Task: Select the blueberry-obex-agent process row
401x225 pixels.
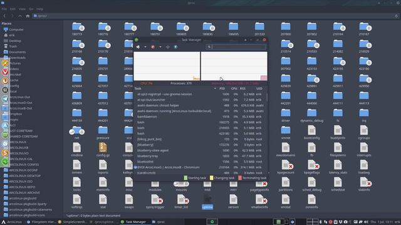Action: point(200,150)
